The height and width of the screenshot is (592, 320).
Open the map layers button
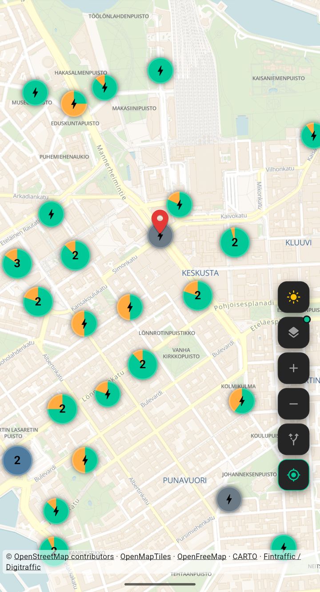pos(293,333)
